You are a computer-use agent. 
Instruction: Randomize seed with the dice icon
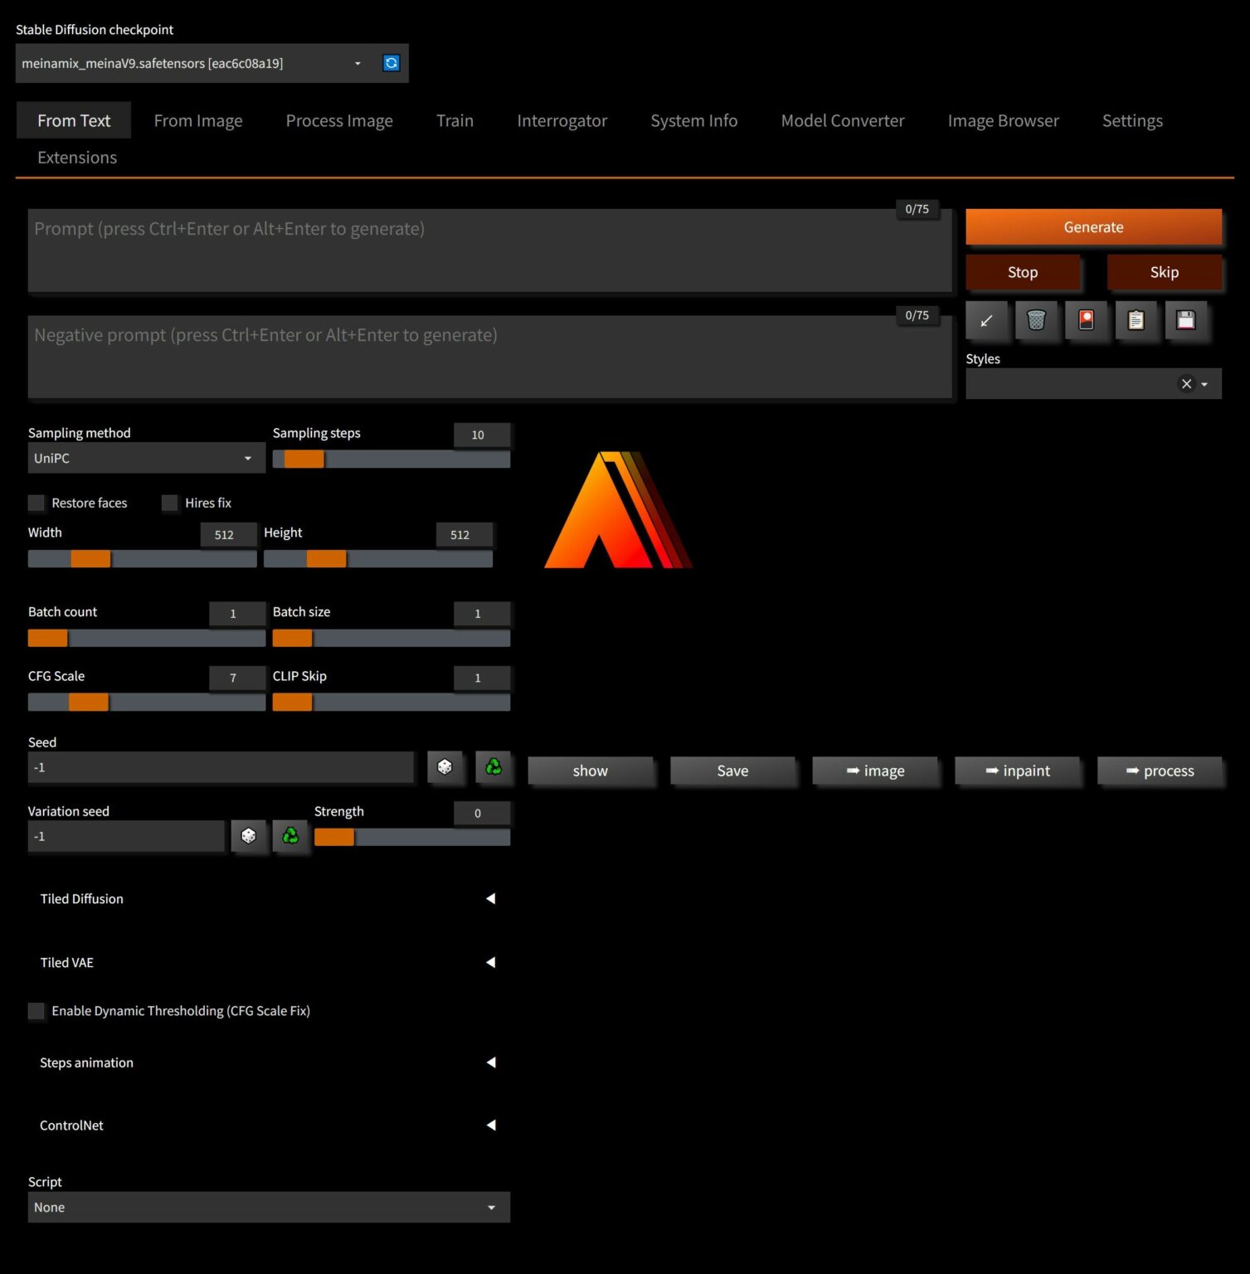(445, 767)
